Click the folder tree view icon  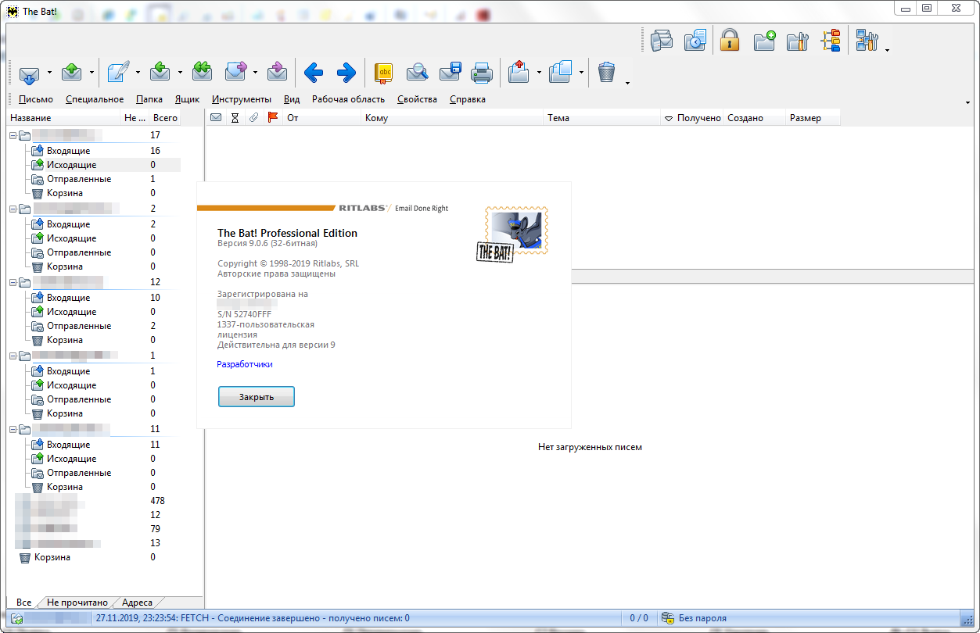click(x=831, y=41)
